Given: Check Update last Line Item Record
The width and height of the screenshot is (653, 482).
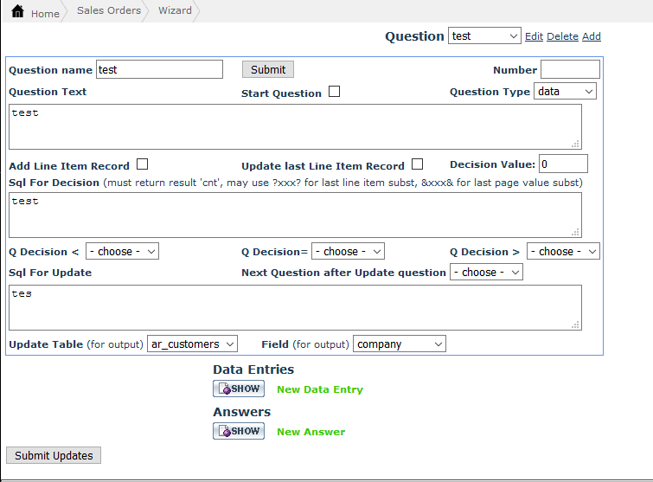Looking at the screenshot, I should tap(418, 164).
